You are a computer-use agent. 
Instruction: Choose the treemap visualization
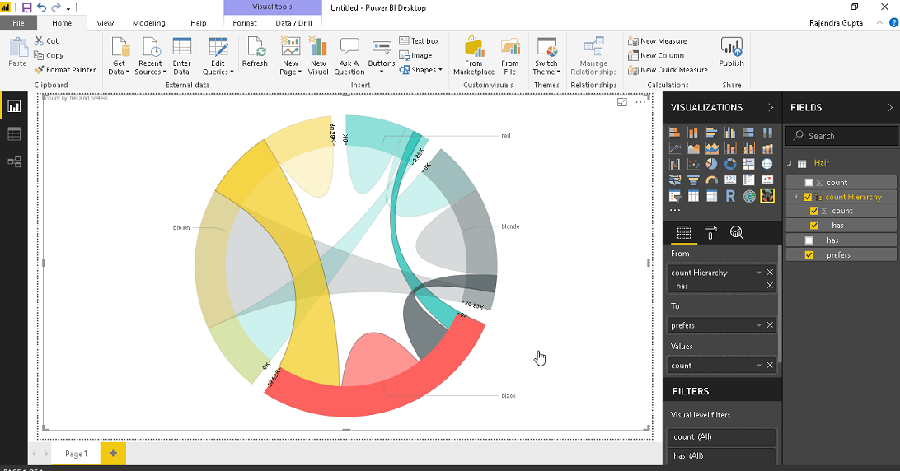[x=748, y=164]
